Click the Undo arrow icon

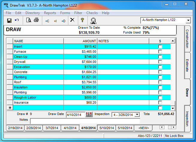coord(17,20)
